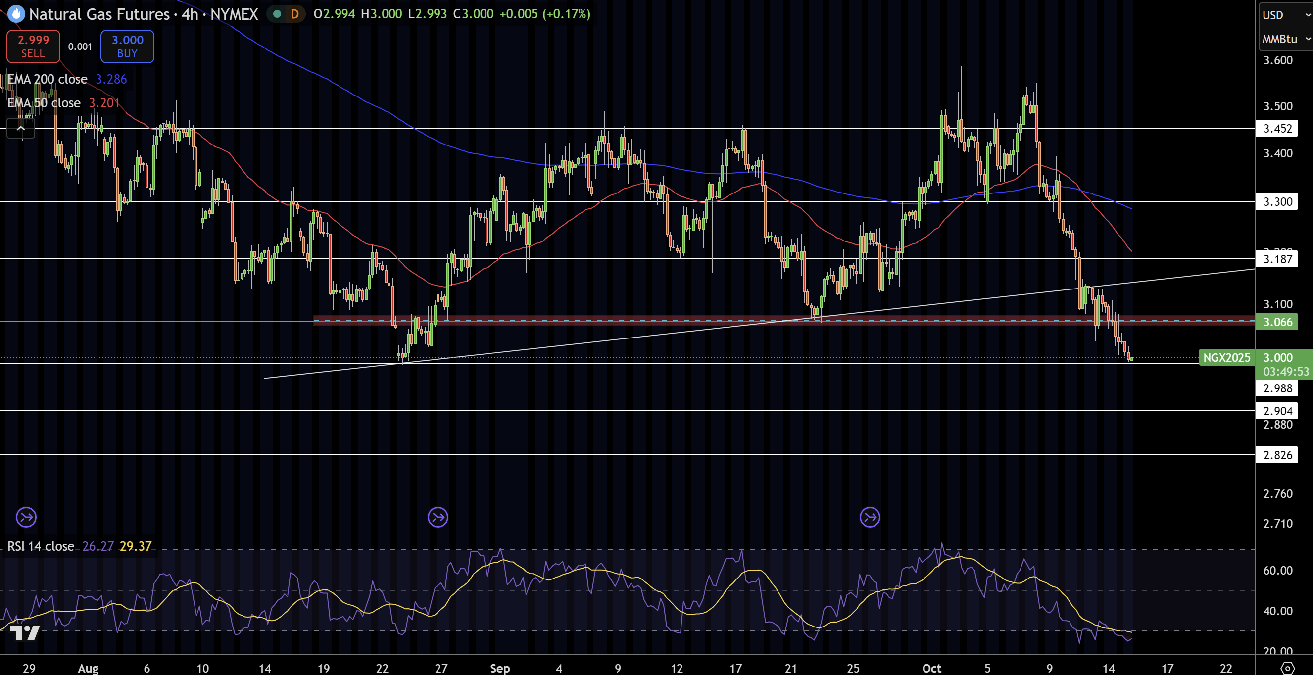Click the rightmost contract rollover arrow icon
The height and width of the screenshot is (675, 1313).
(870, 517)
